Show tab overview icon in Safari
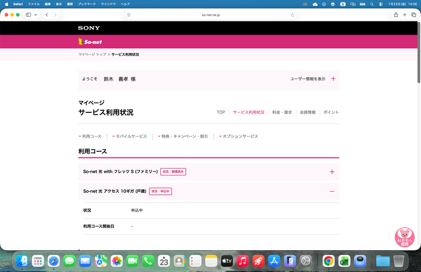This screenshot has height=272, width=421. click(414, 15)
